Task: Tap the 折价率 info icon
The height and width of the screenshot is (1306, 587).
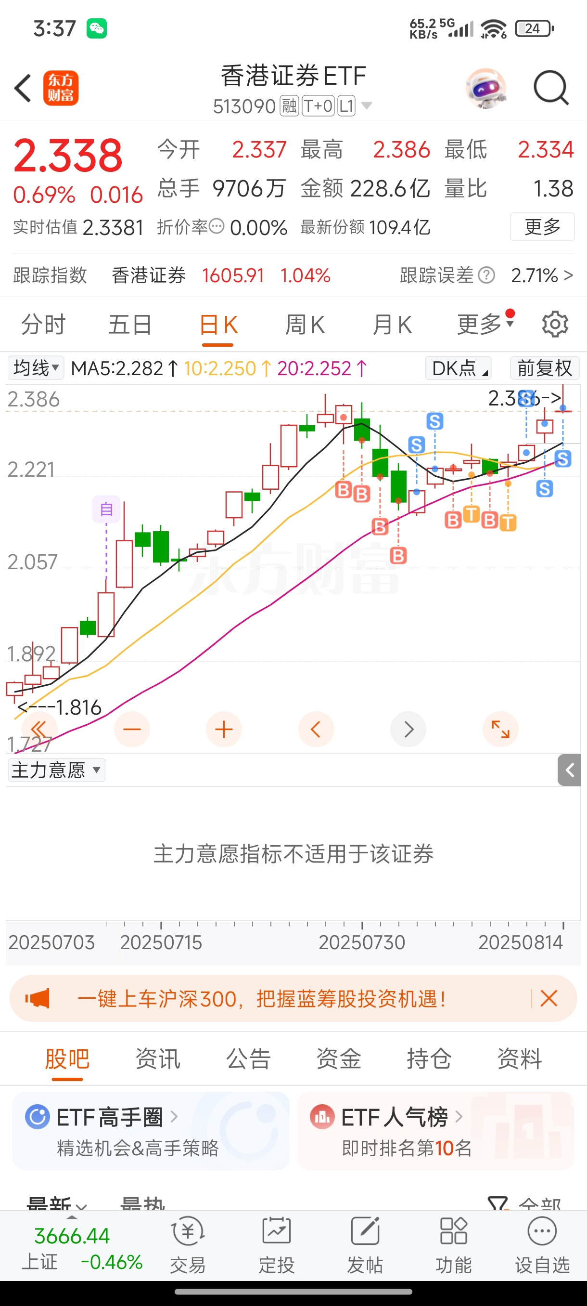Action: coord(216,226)
